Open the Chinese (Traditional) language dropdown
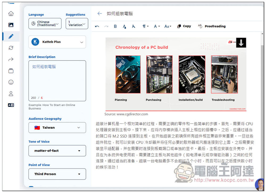The image size is (266, 193). tap(45, 24)
